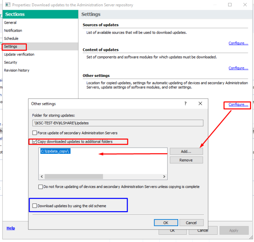Click the Add... button

coord(186,151)
